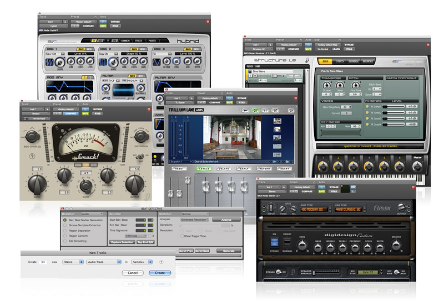The image size is (444, 301).
Task: Click the Hybrid filter Cutoff knob
Action: click(105, 88)
